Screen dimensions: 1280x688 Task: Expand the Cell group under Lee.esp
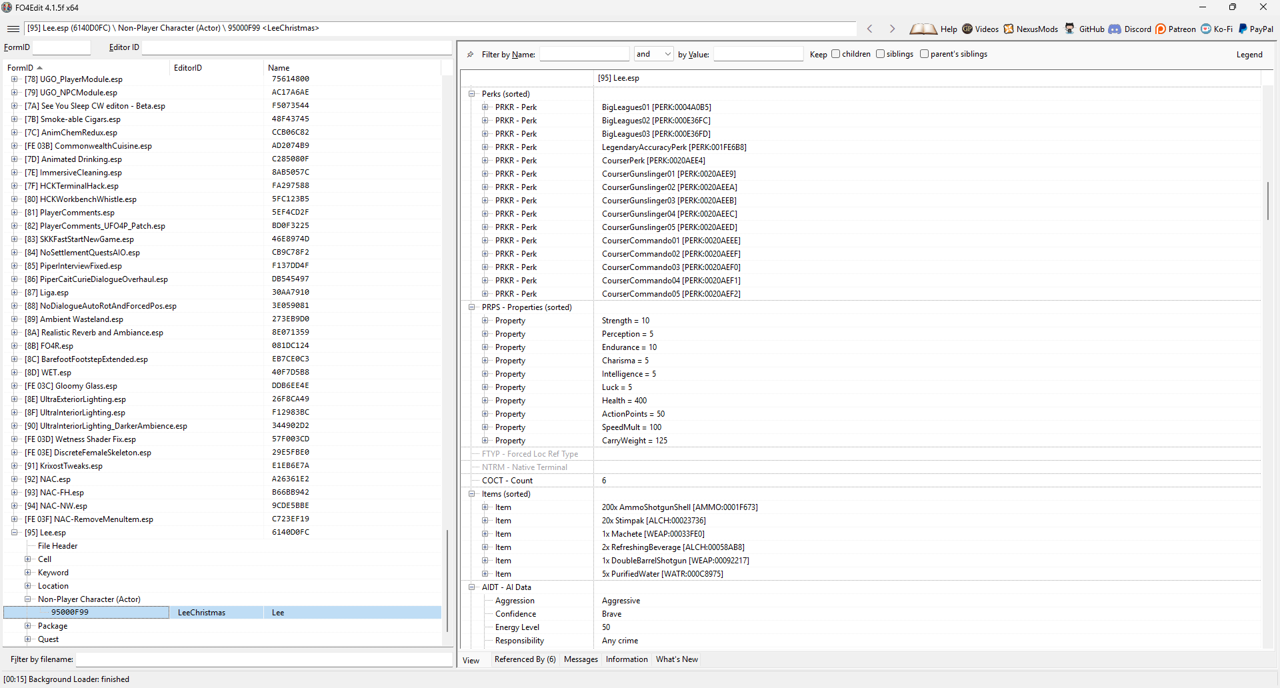coord(28,559)
